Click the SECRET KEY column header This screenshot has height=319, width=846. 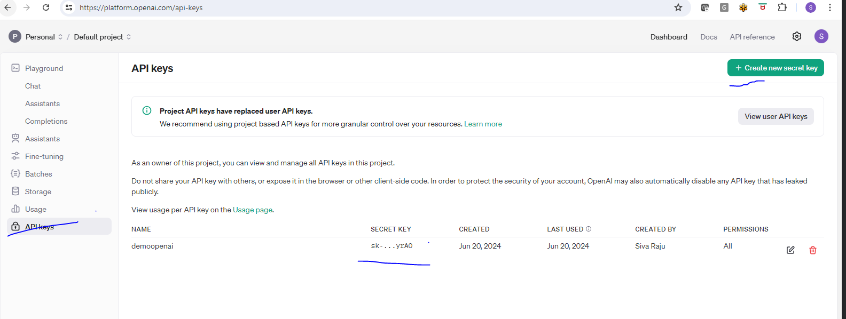click(x=391, y=229)
